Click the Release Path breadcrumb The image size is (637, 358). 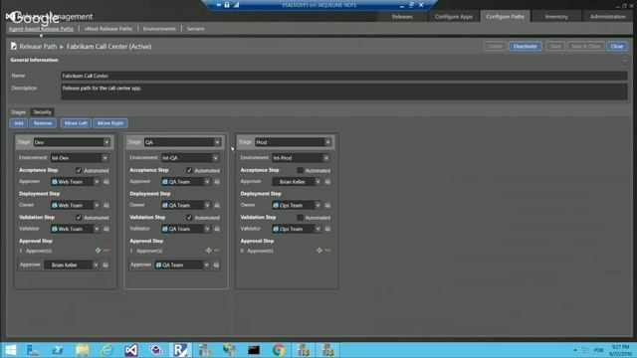pos(38,47)
